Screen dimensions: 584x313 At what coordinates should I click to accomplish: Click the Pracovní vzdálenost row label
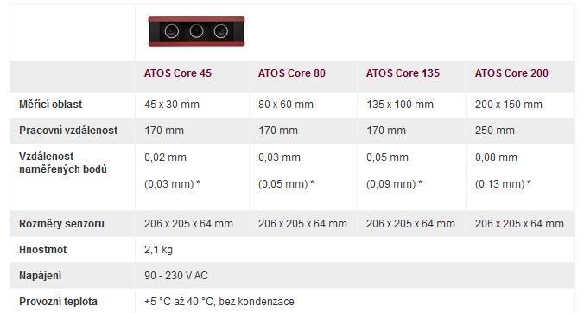click(x=68, y=131)
